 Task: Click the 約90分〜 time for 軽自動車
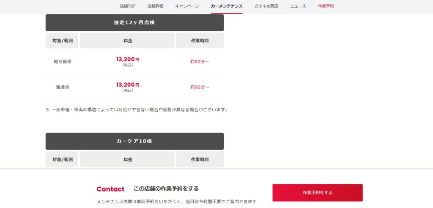coord(200,62)
